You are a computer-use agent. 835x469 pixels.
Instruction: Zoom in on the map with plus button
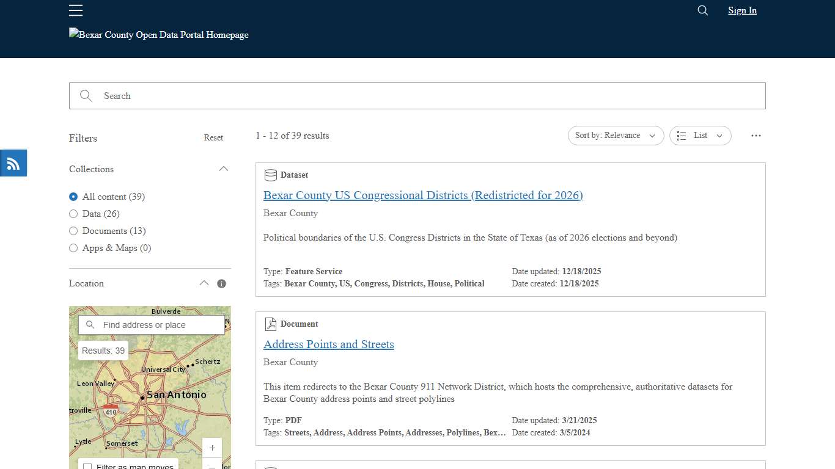(x=212, y=448)
